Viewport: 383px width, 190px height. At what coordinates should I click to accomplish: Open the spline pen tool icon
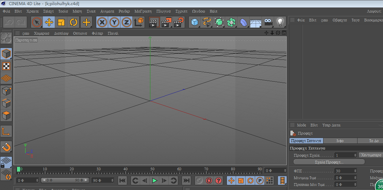click(207, 22)
